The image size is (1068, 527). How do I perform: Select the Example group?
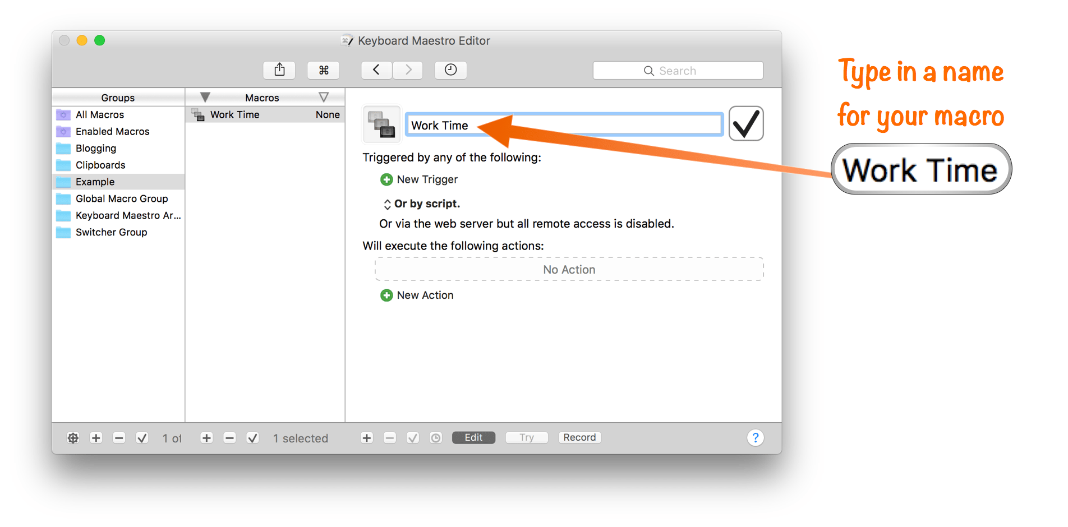(118, 182)
